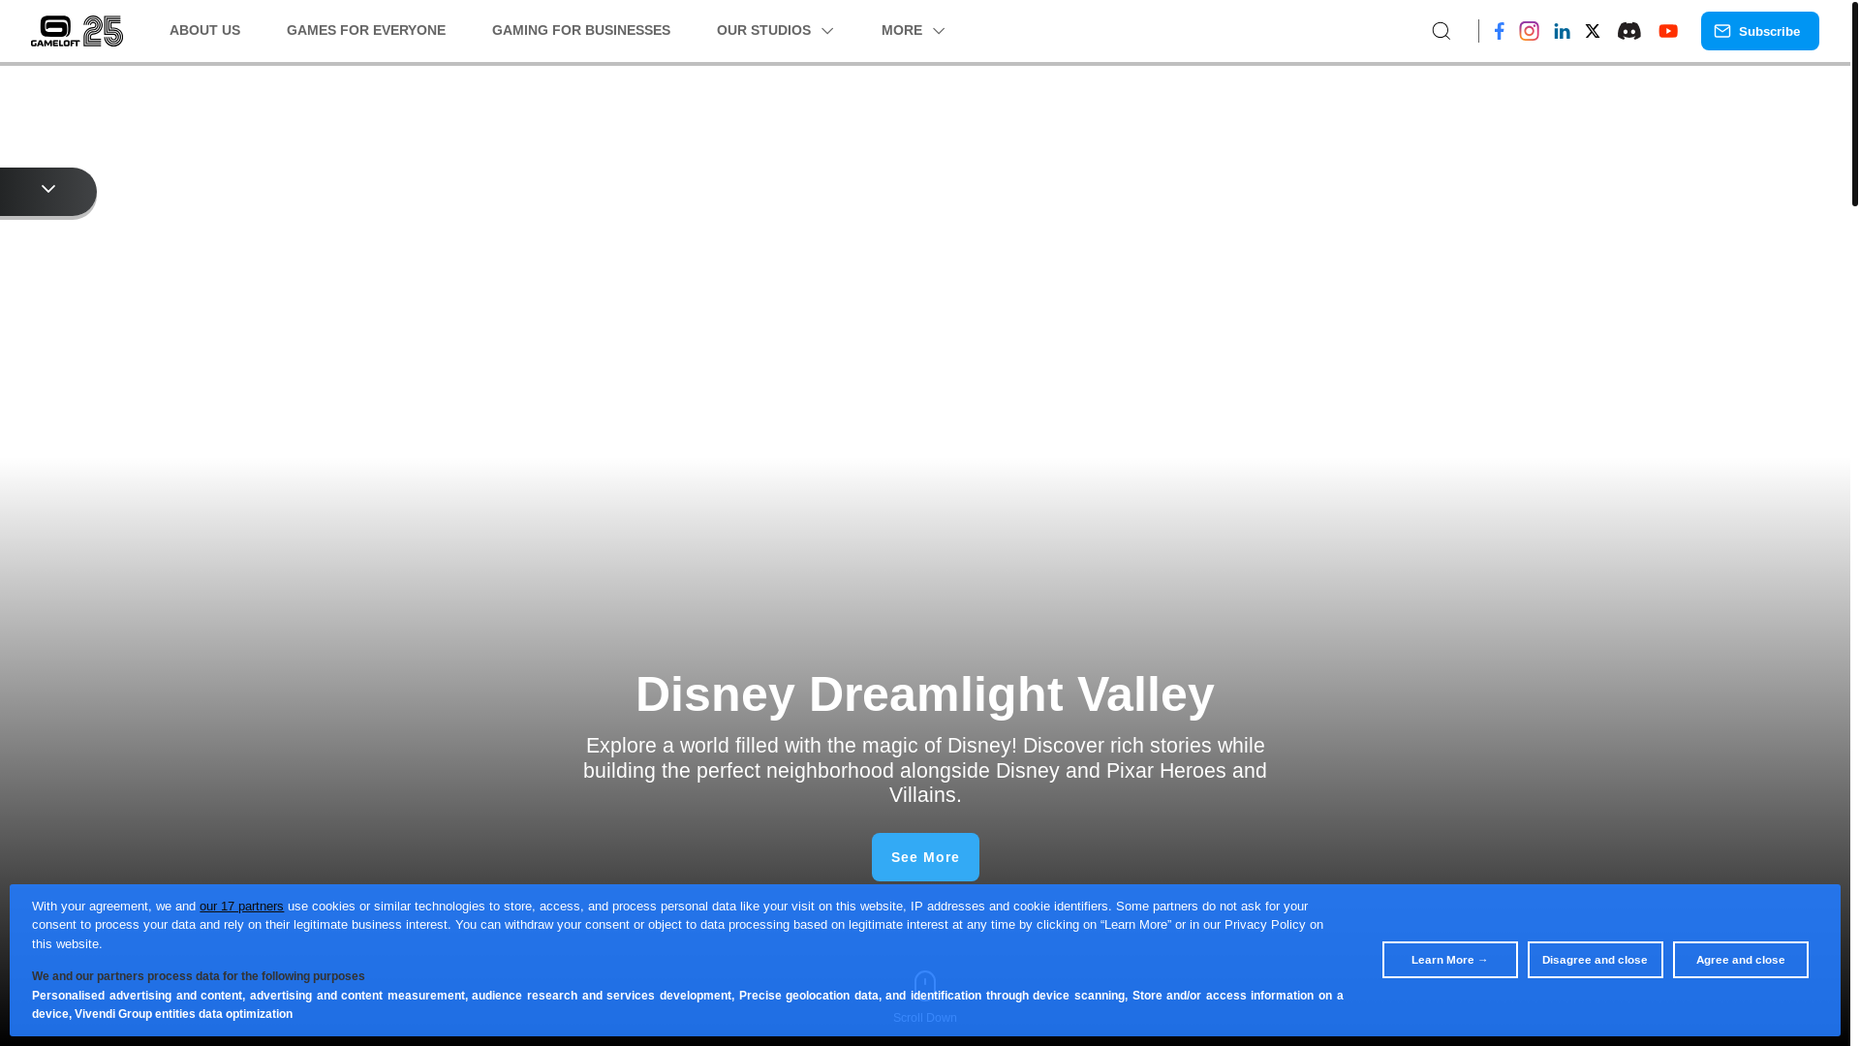Expand the MORE dropdown menu
The image size is (1860, 1046).
[914, 31]
